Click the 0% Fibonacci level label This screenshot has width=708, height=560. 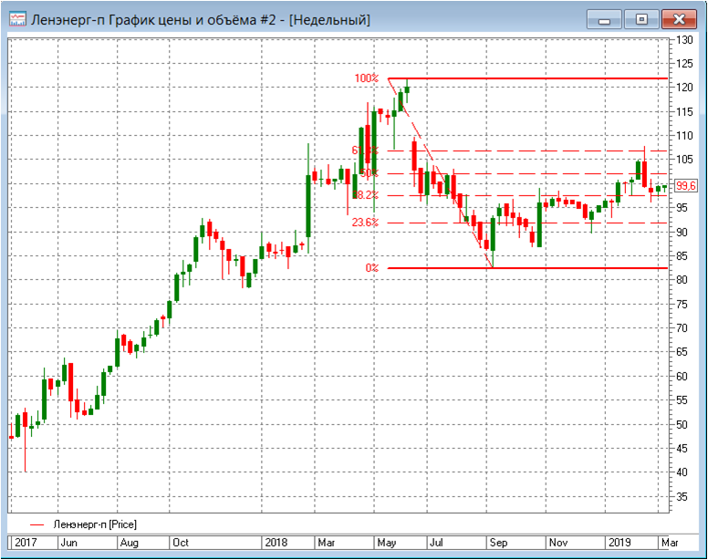371,268
